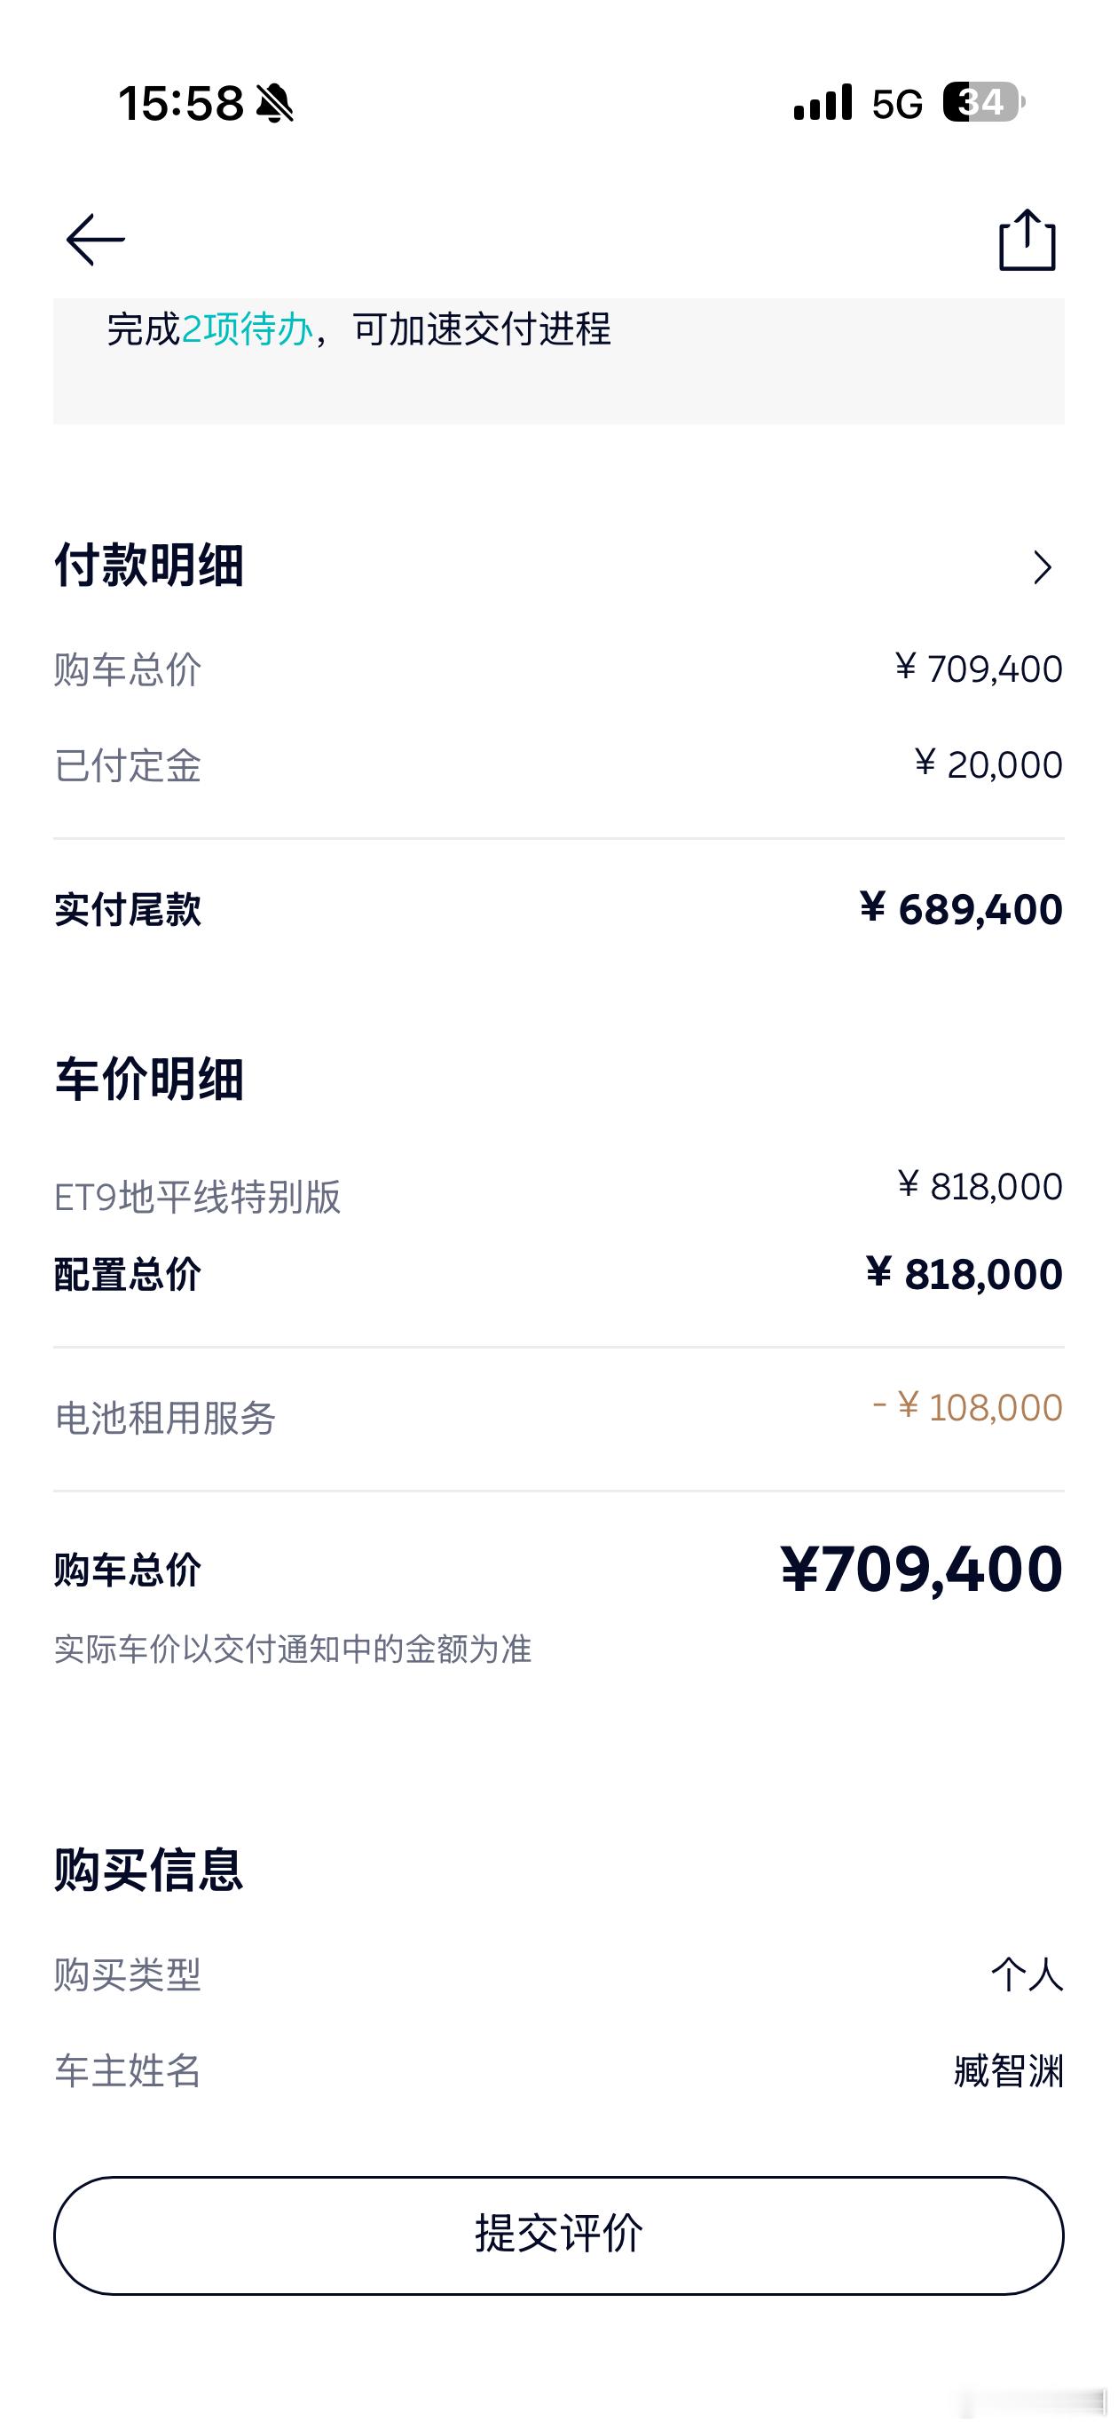The height and width of the screenshot is (2429, 1118).
Task: Tap the 购买信息 section heading
Action: tap(149, 1869)
